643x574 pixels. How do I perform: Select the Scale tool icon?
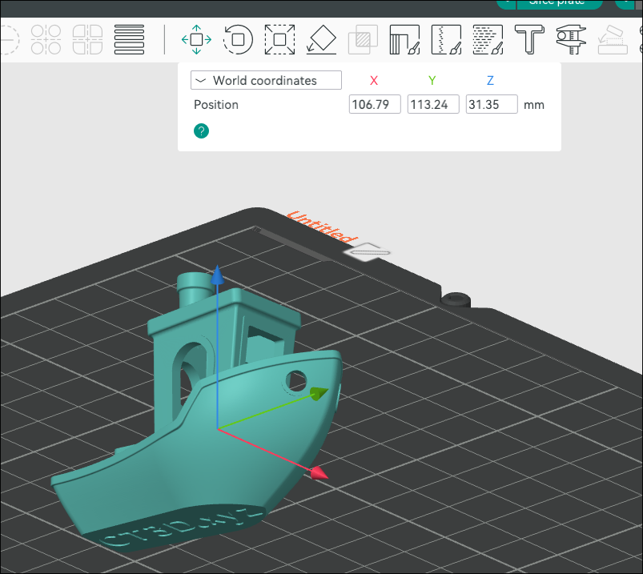tap(279, 39)
